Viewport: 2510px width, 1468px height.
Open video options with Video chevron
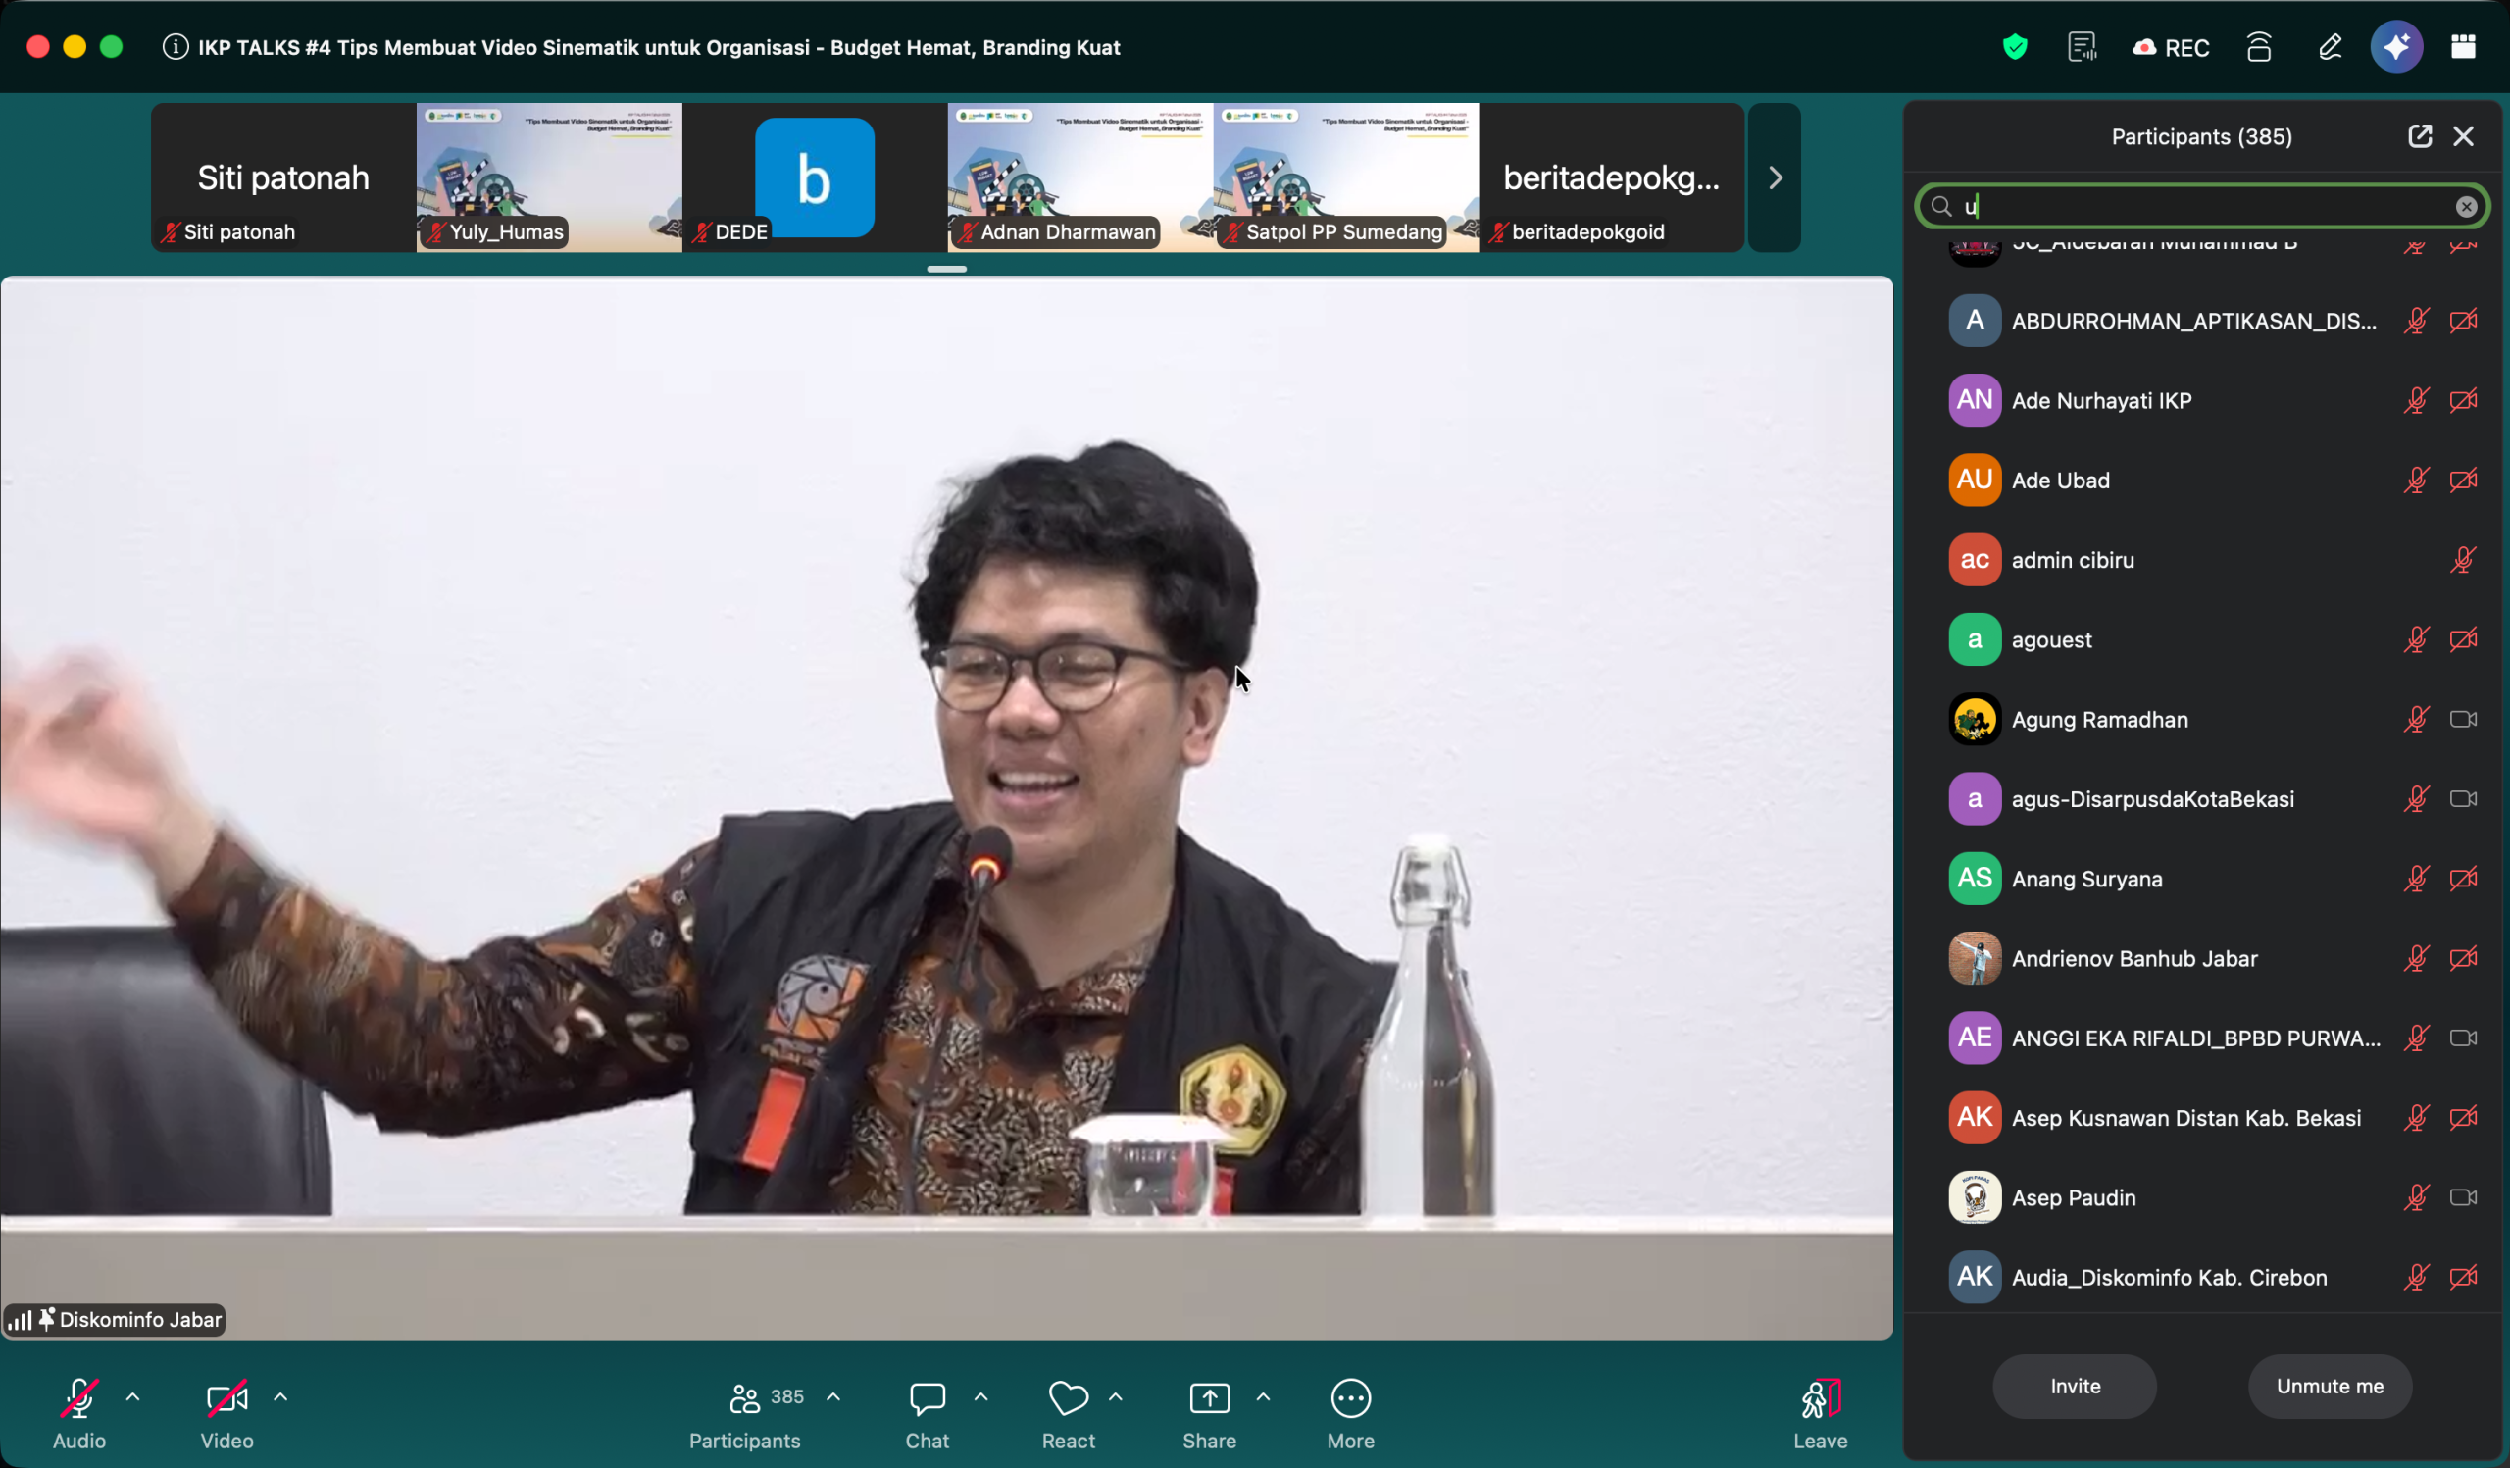[x=279, y=1396]
